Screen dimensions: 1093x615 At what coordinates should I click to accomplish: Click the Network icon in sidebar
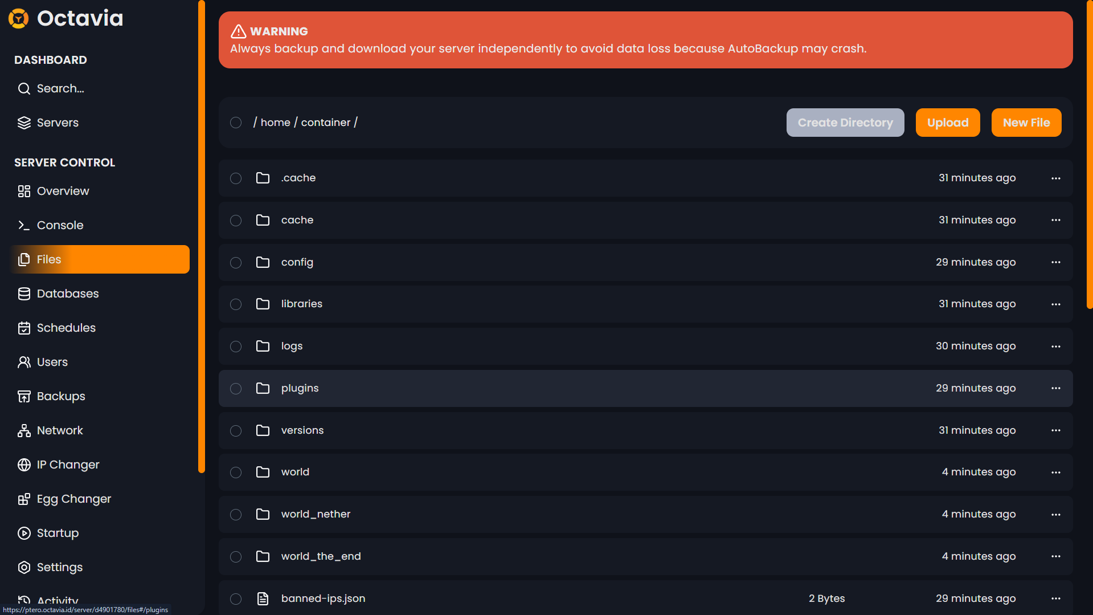click(x=24, y=430)
